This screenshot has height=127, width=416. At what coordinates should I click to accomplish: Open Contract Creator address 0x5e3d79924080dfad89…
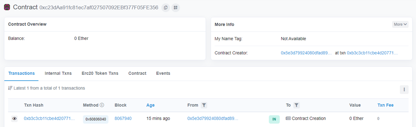pyautogui.click(x=306, y=53)
